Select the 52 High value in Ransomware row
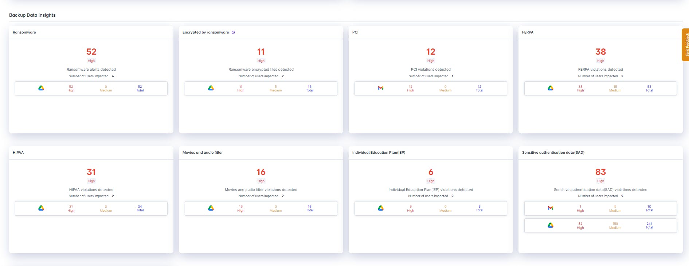The image size is (689, 266). click(71, 89)
